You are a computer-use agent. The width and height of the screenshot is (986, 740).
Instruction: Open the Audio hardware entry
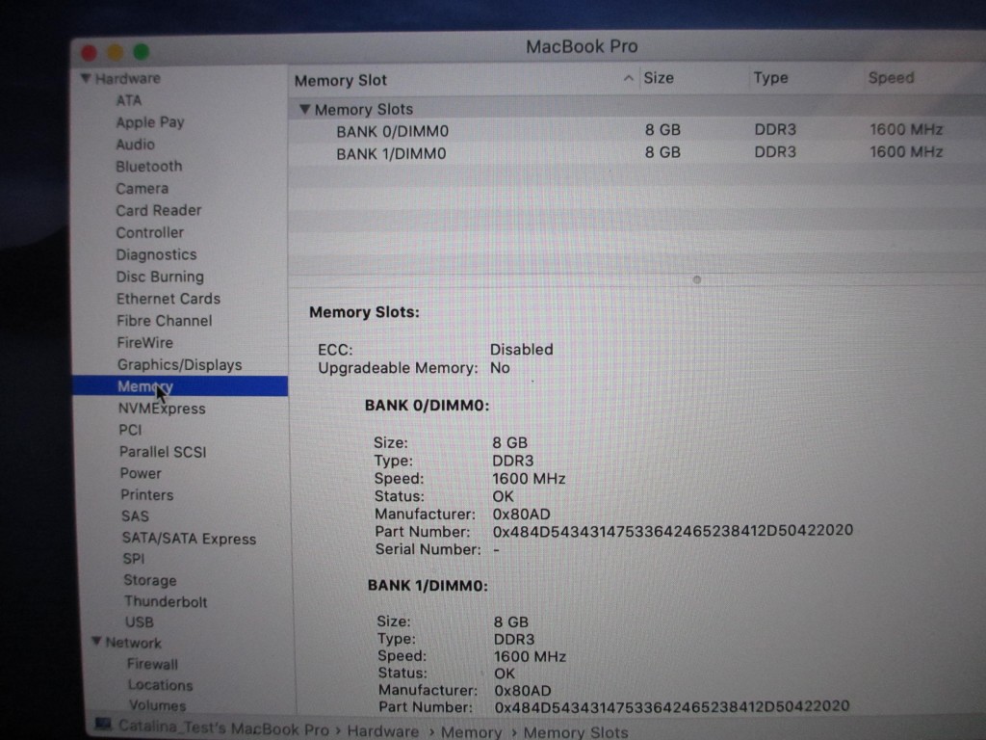pyautogui.click(x=135, y=145)
